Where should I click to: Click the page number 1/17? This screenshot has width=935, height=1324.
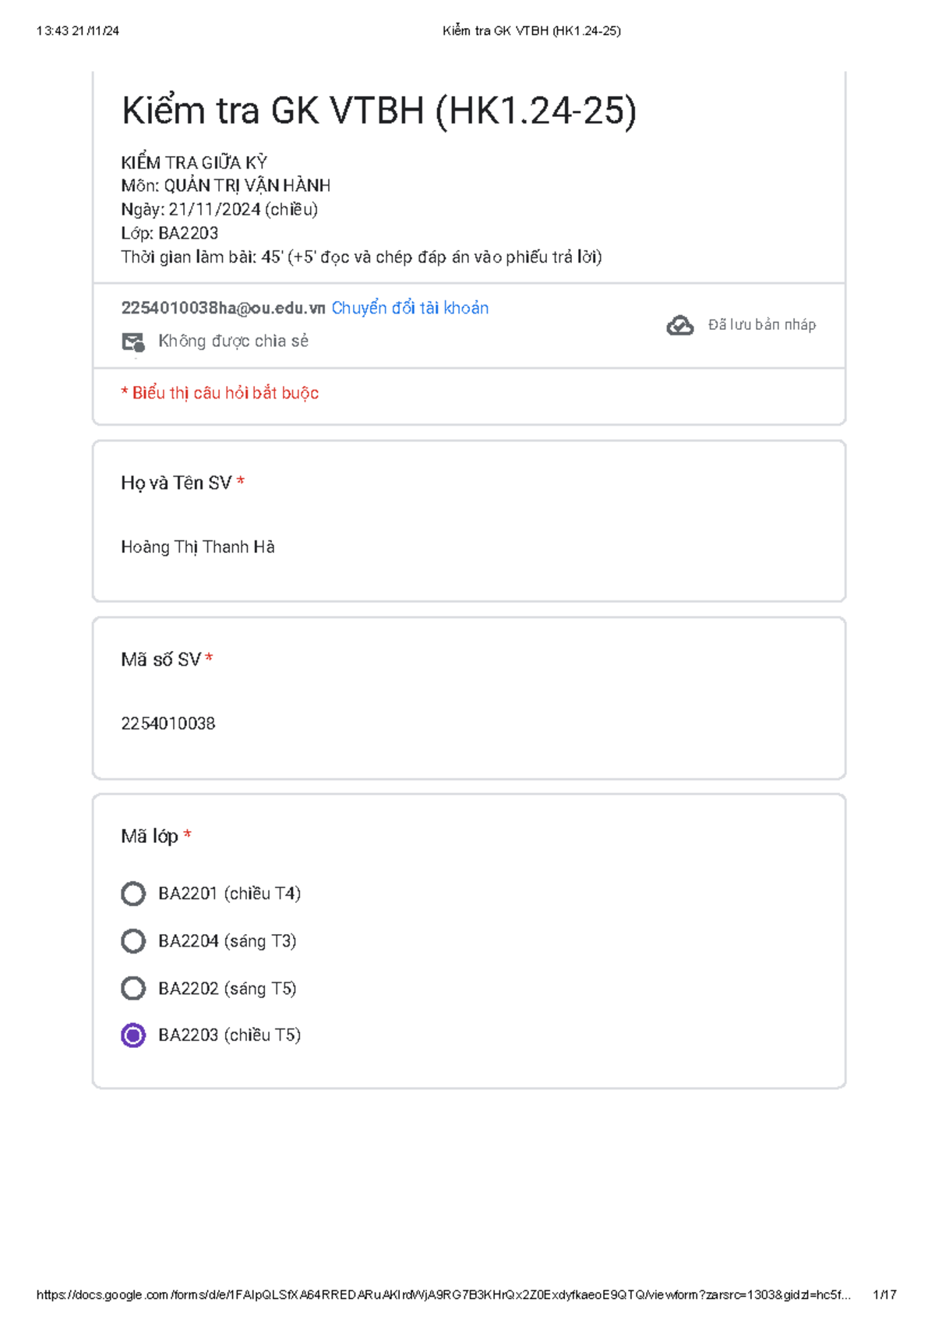[x=885, y=1295]
